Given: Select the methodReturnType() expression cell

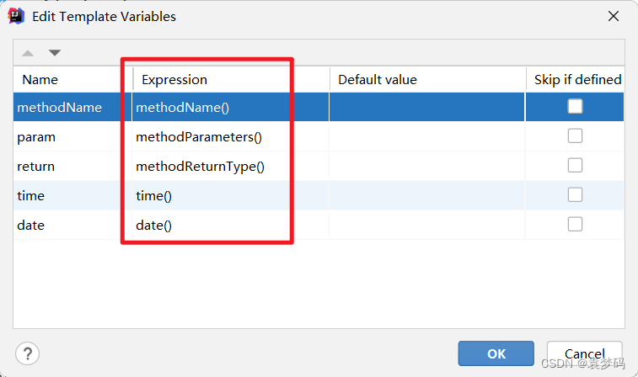Looking at the screenshot, I should [x=229, y=167].
